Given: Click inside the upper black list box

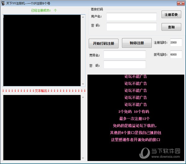Looking at the screenshot, I should 42,50.
